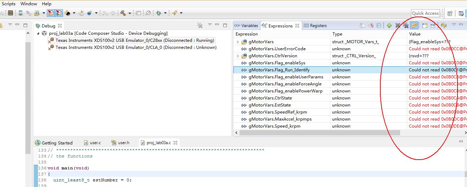Click Remove all expressions icon
This screenshot has width=467, height=187.
tap(406, 25)
